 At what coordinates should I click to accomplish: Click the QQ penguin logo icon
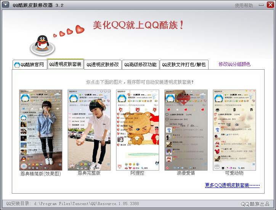(x=42, y=46)
